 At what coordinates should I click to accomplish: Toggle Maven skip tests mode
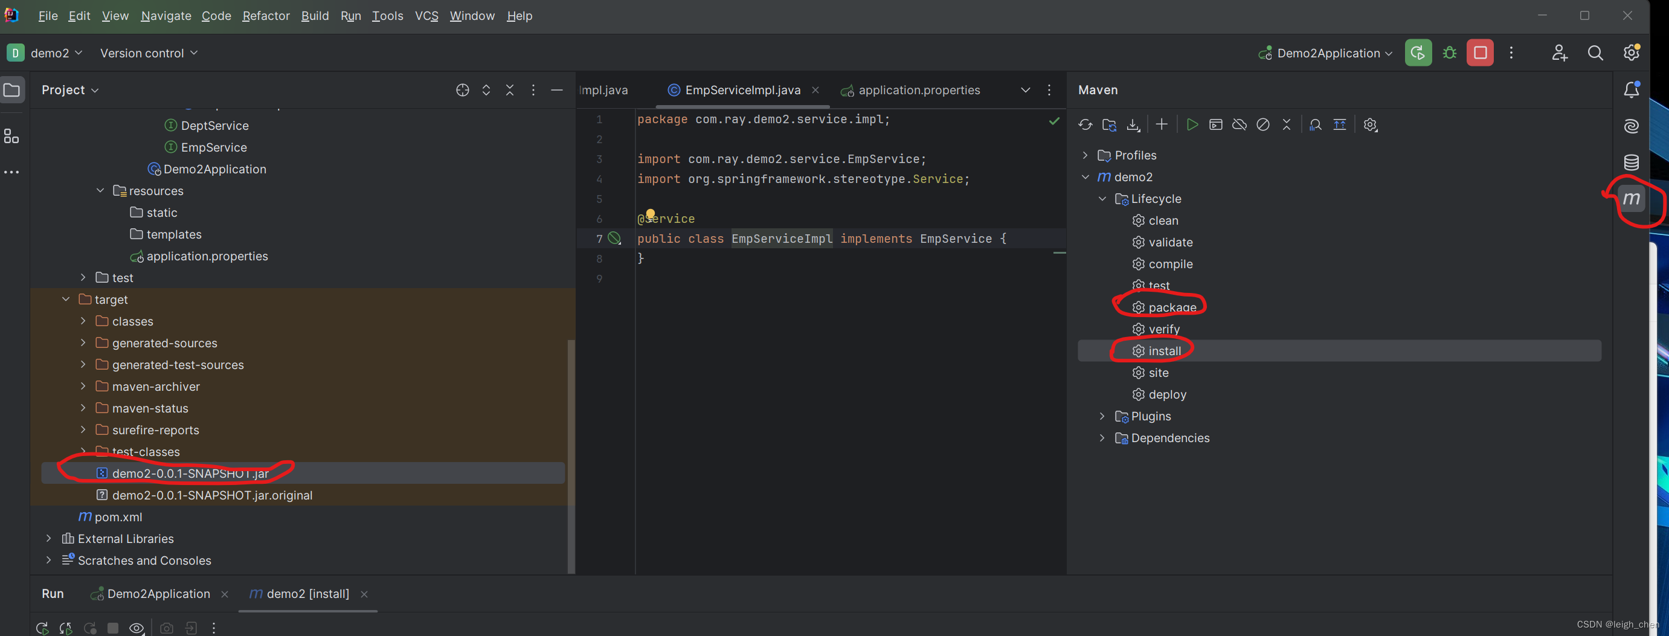(x=1262, y=124)
